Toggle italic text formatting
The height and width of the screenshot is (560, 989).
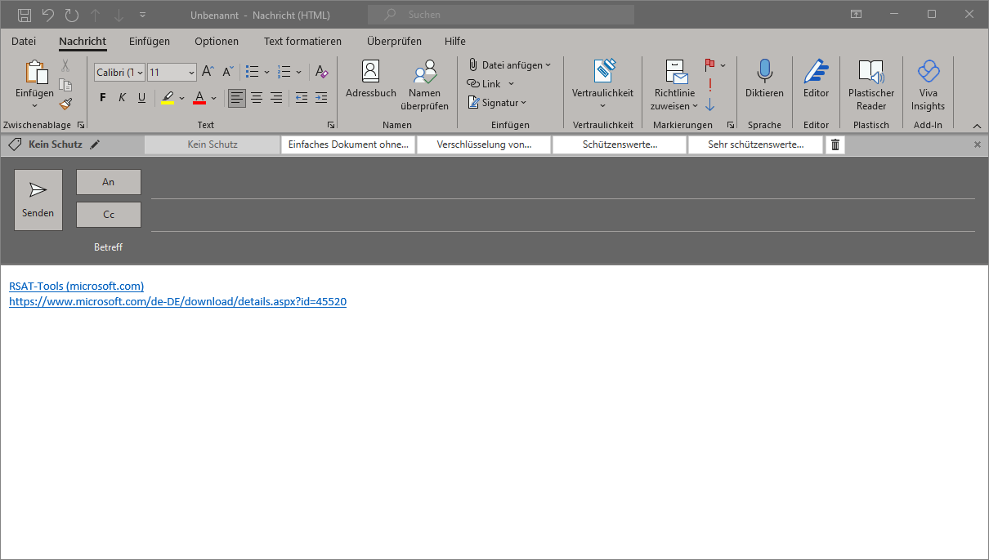pos(122,98)
